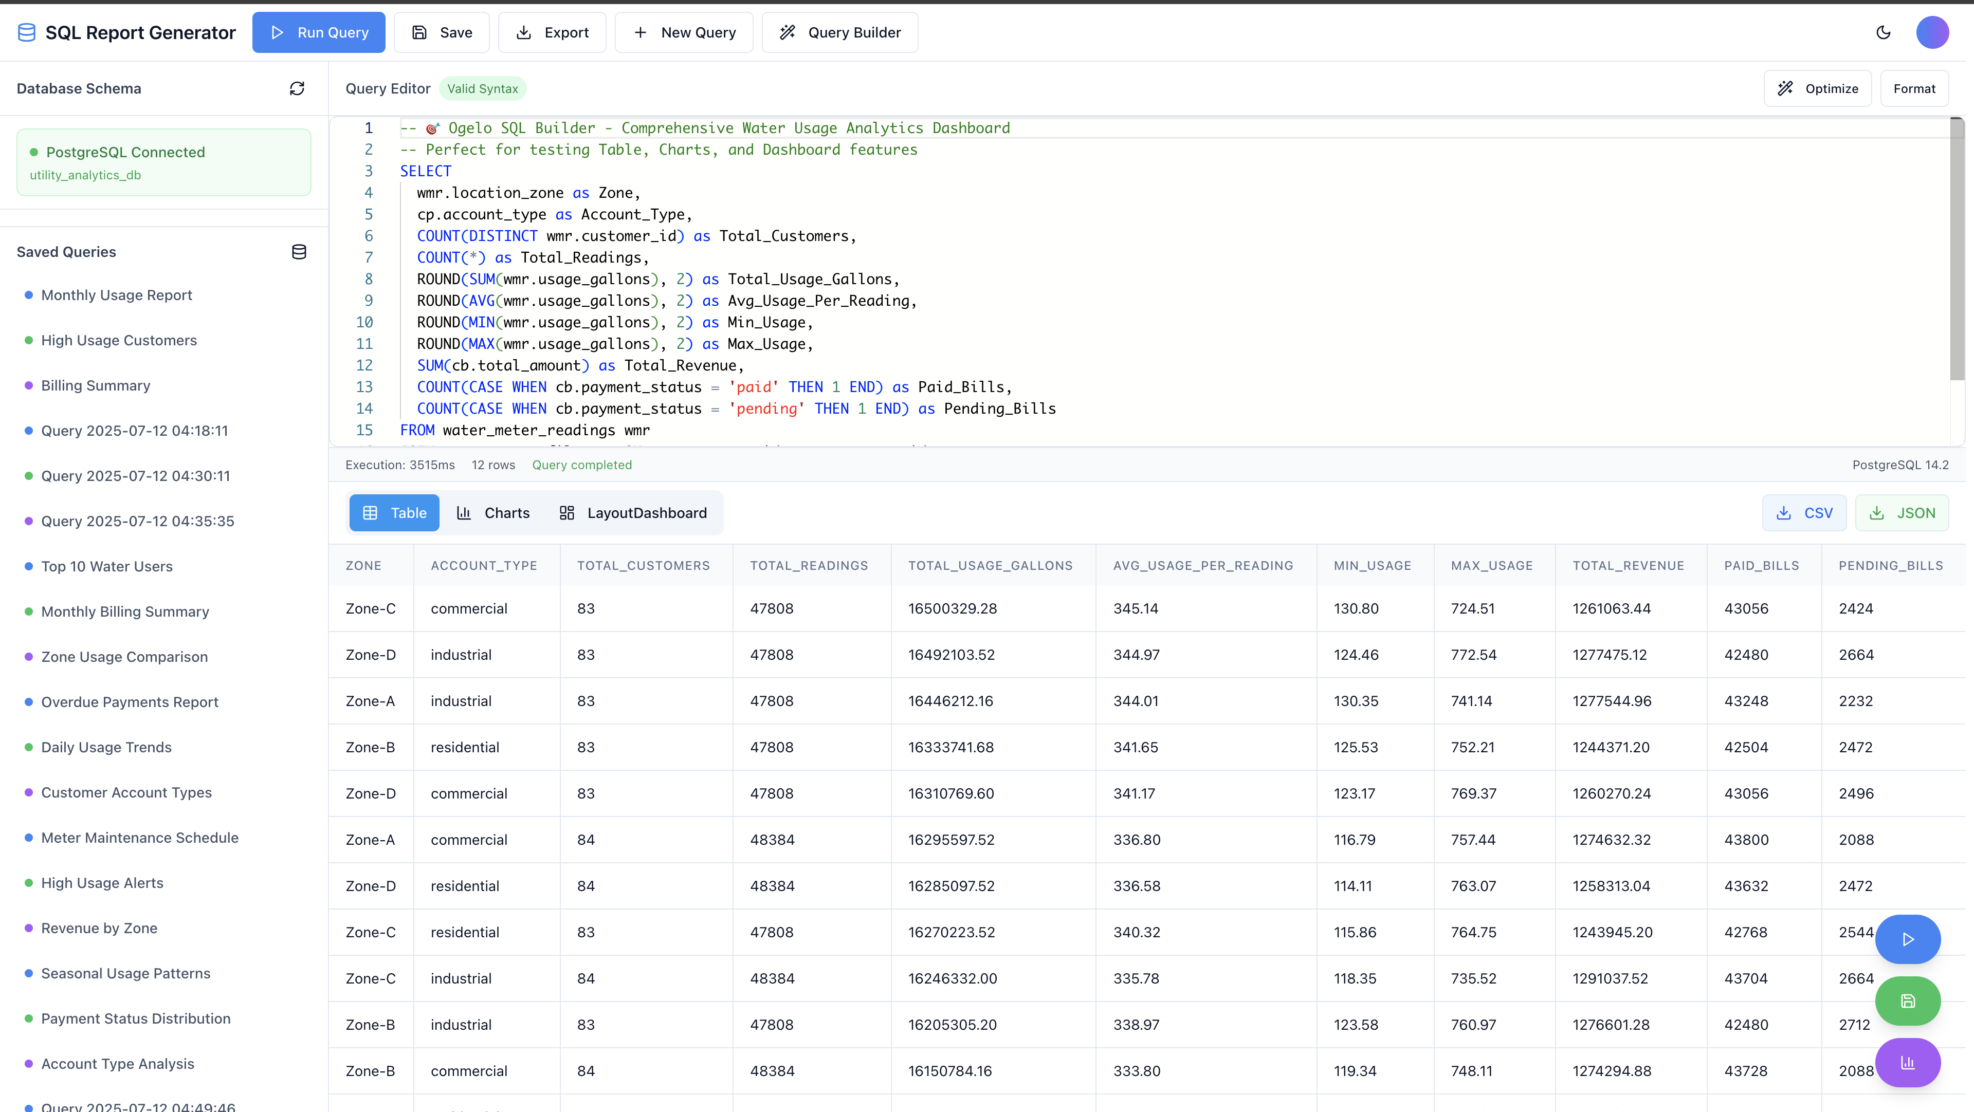Image resolution: width=1974 pixels, height=1112 pixels.
Task: Click the green floating save button
Action: [1907, 1001]
